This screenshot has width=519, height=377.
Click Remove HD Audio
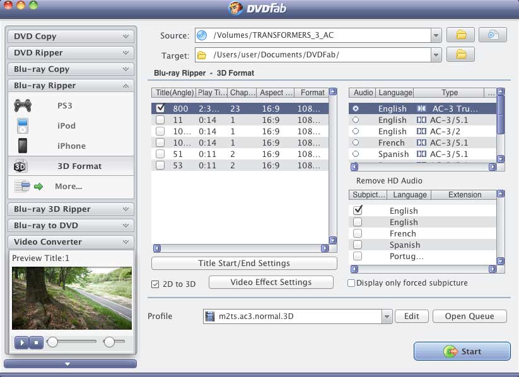[x=389, y=181]
